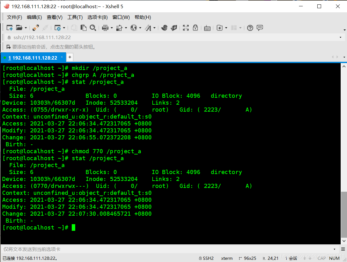347x262 pixels.
Task: Open the 帮助(H) menu
Action: coord(143,17)
